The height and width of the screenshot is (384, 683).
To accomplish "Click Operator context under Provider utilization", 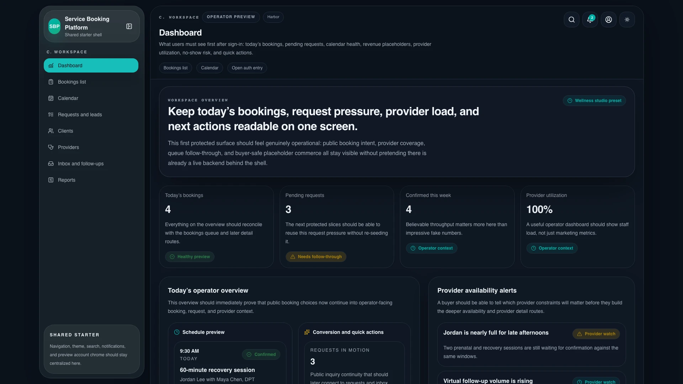I will click(x=552, y=248).
